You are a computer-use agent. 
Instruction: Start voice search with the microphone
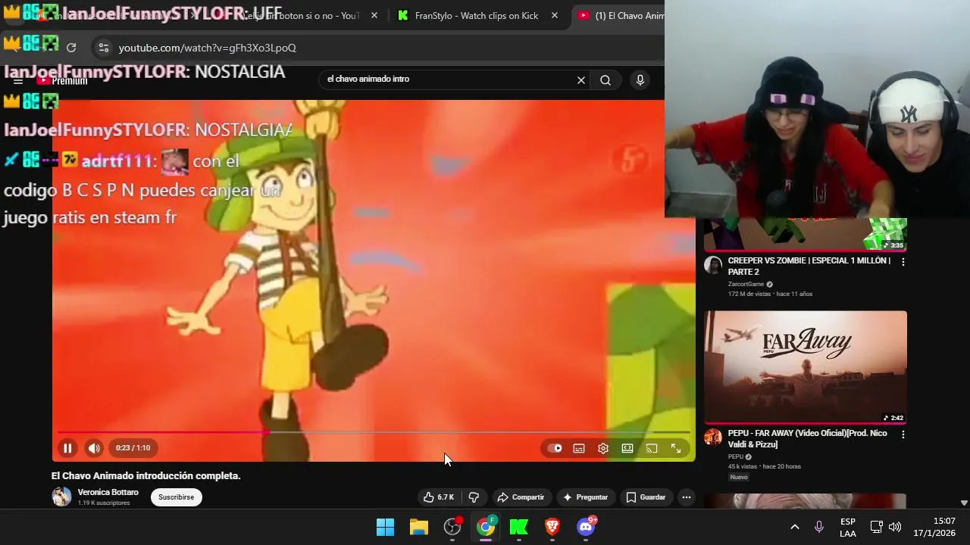tap(640, 80)
